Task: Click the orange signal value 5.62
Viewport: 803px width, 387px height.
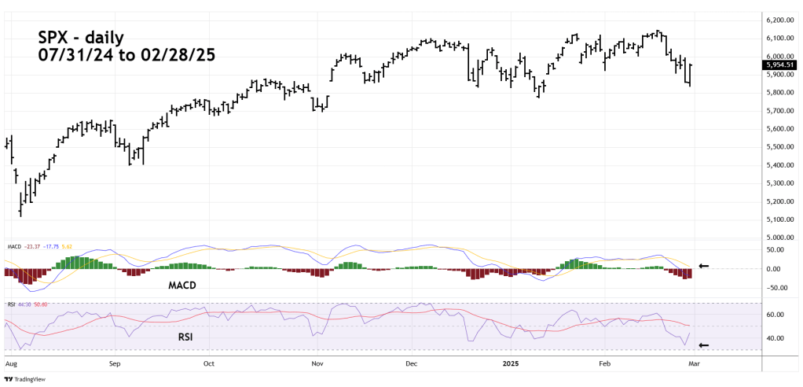Action: click(66, 247)
